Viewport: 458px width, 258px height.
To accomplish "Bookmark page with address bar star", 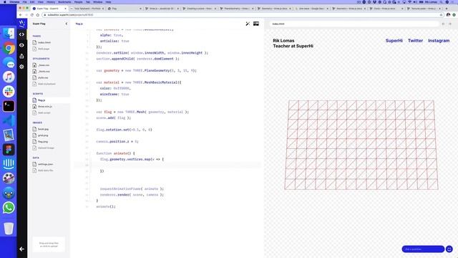I will pyautogui.click(x=441, y=15).
